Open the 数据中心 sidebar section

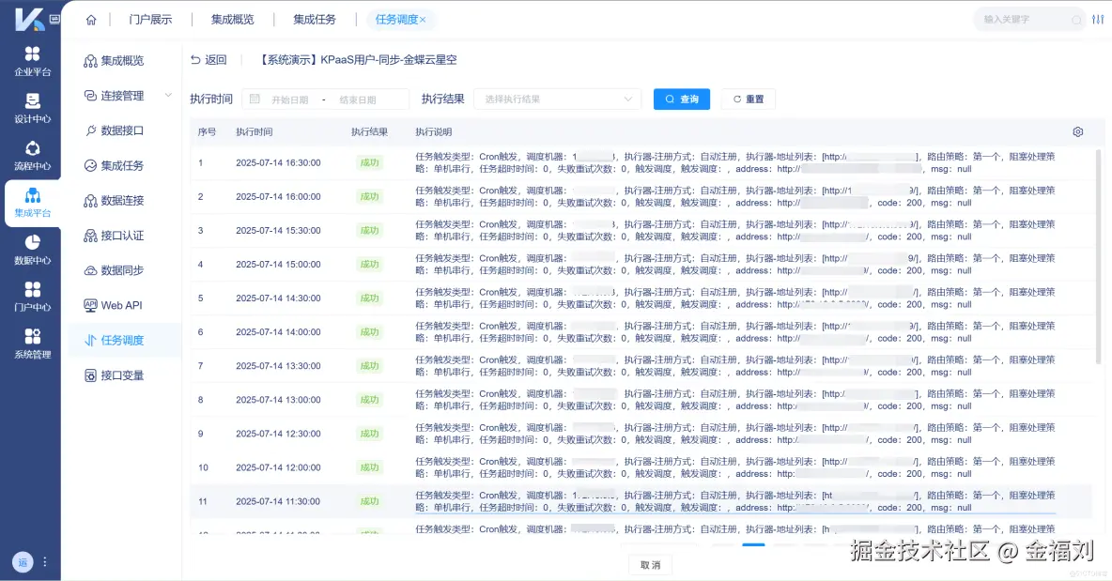tap(32, 250)
